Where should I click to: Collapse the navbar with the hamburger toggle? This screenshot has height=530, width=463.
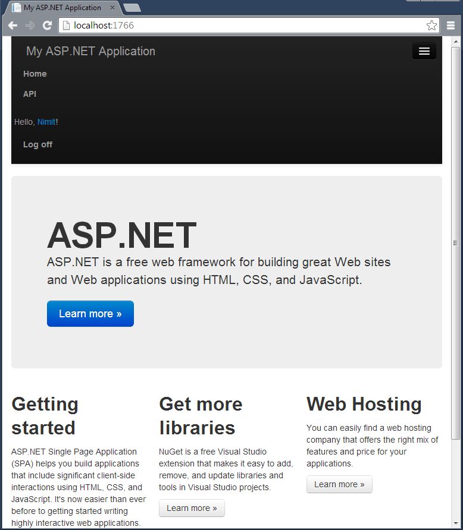point(424,51)
